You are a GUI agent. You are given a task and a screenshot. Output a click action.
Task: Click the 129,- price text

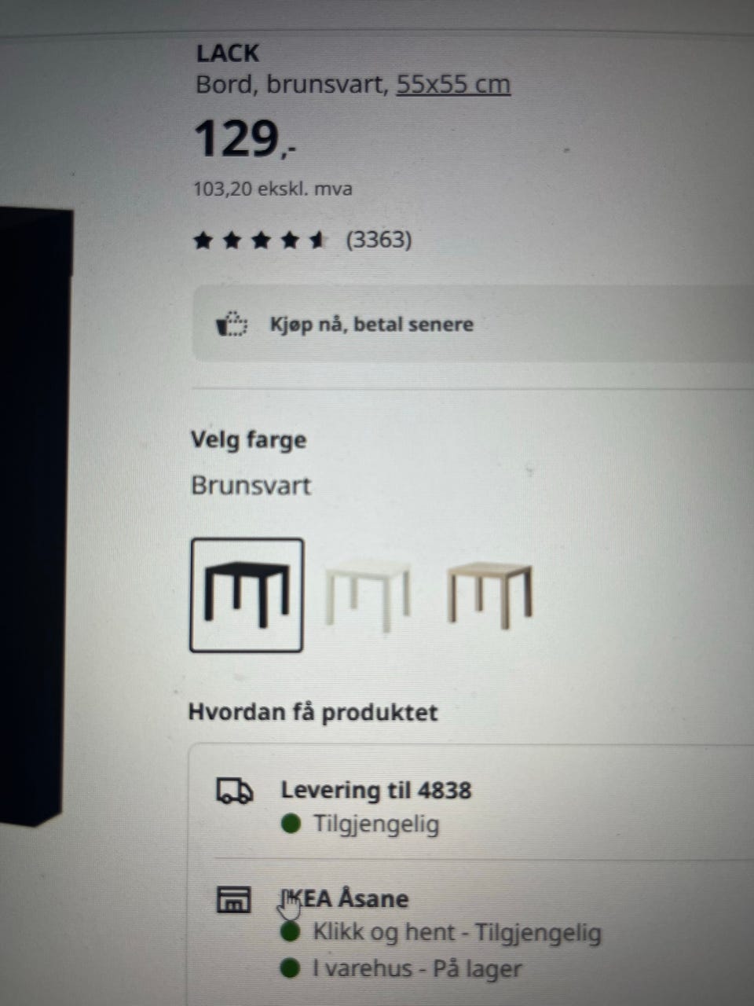pos(244,140)
